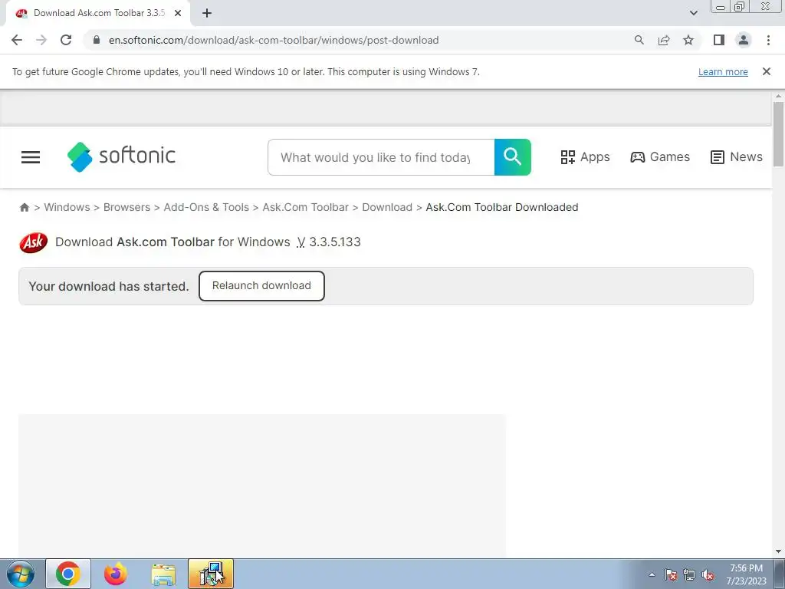Click the V version abbreviation
785x589 pixels.
301,242
